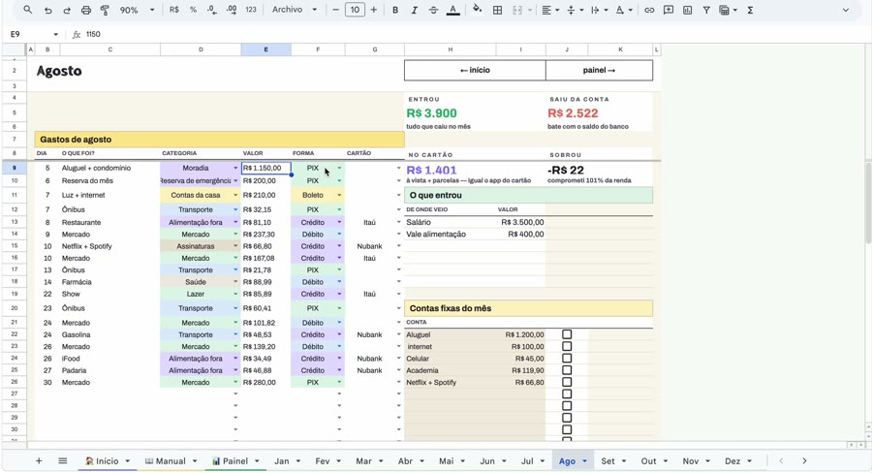Image resolution: width=872 pixels, height=473 pixels.
Task: Open the fill color picker
Action: (x=477, y=10)
